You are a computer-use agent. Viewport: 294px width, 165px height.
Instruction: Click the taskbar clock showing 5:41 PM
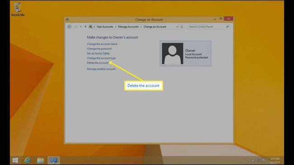tap(275, 160)
